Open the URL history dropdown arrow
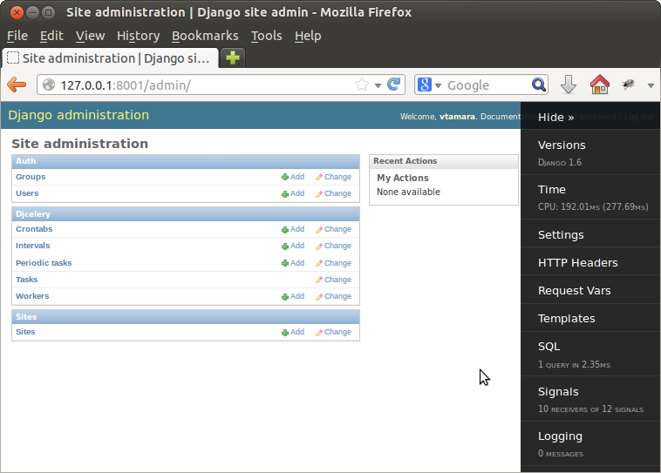This screenshot has height=473, width=661. 378,85
